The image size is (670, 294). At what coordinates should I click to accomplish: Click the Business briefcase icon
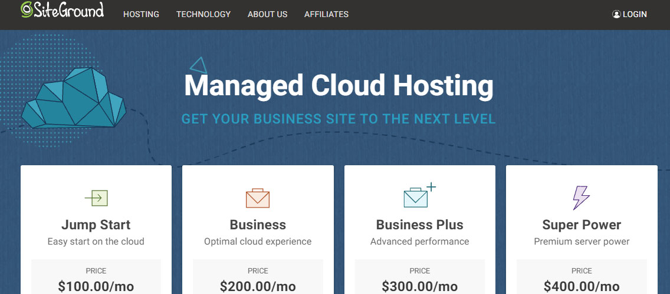click(x=258, y=198)
